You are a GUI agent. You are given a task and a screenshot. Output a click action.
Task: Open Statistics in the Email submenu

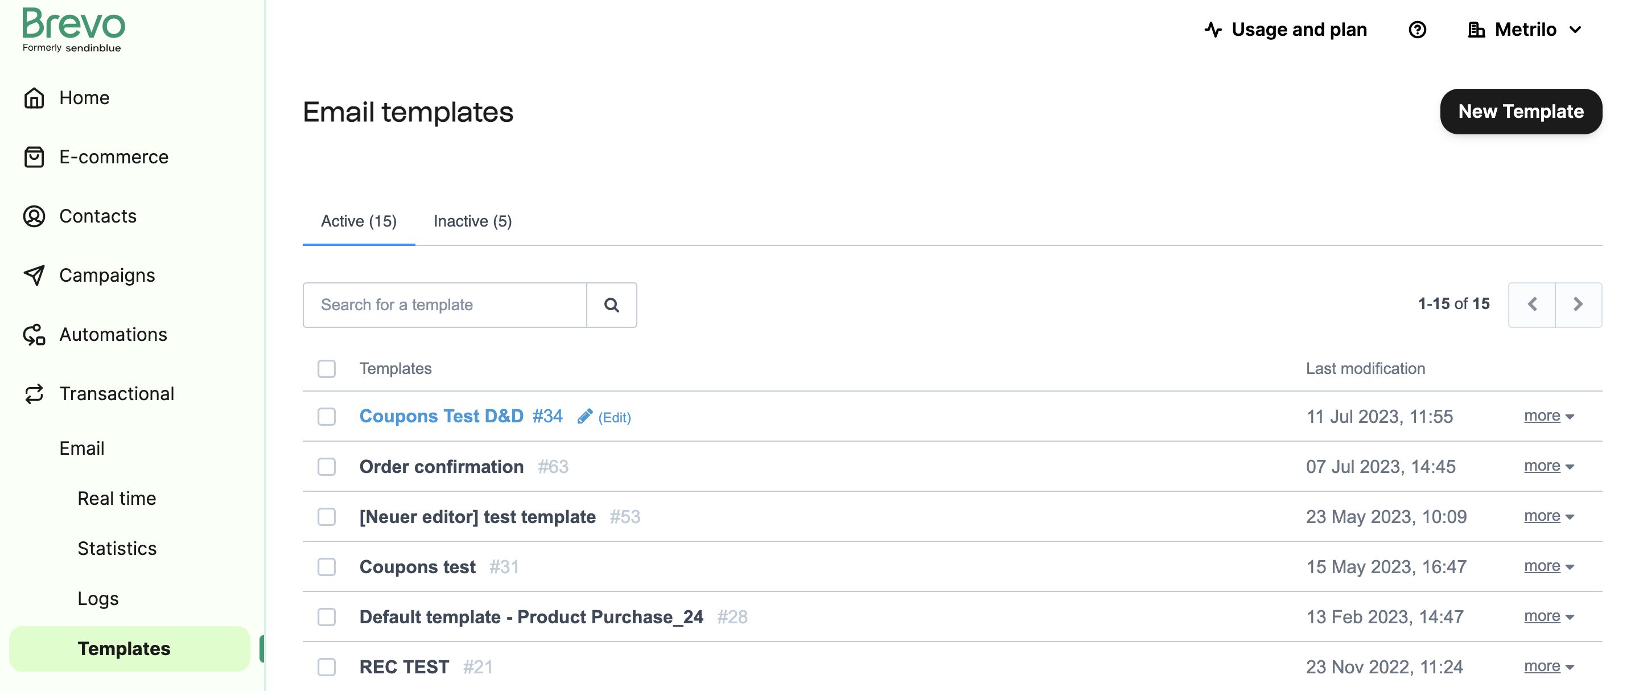[x=117, y=549]
